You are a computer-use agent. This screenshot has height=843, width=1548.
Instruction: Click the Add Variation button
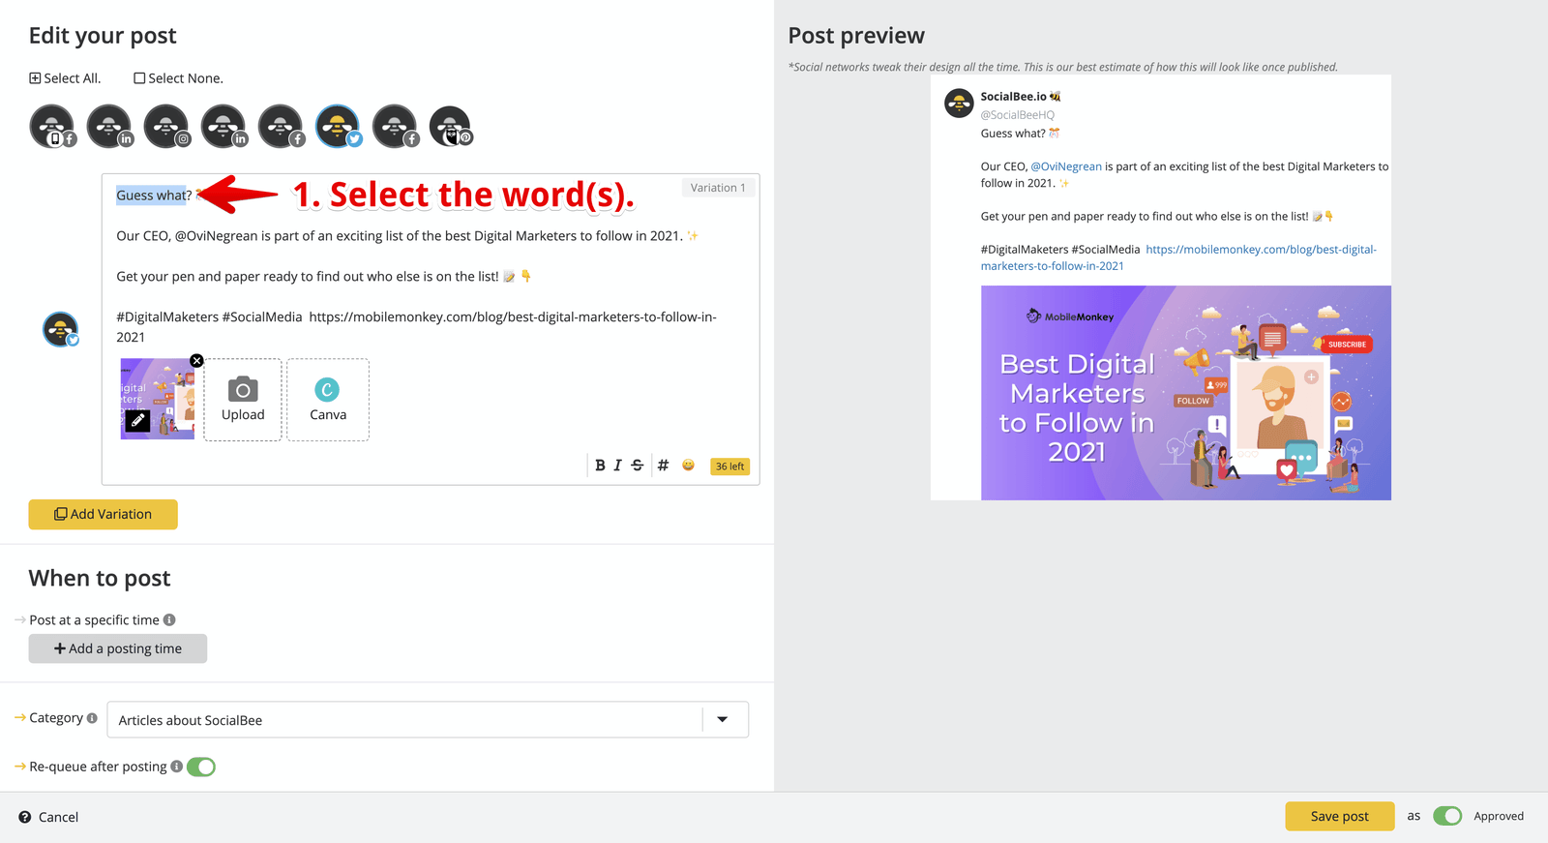(103, 514)
